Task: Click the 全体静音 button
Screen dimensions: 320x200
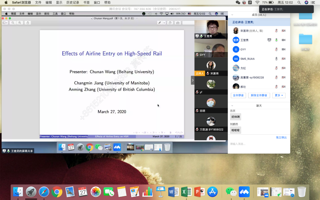Action: click(238, 95)
